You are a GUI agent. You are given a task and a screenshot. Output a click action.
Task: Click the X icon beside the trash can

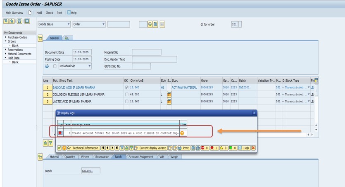coord(27,21)
